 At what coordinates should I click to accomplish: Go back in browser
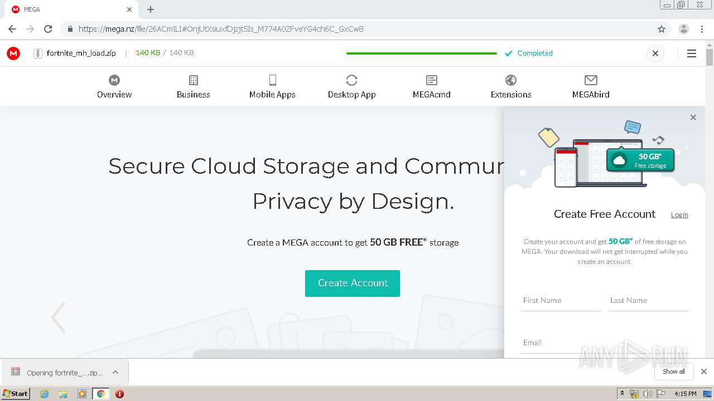(x=12, y=29)
